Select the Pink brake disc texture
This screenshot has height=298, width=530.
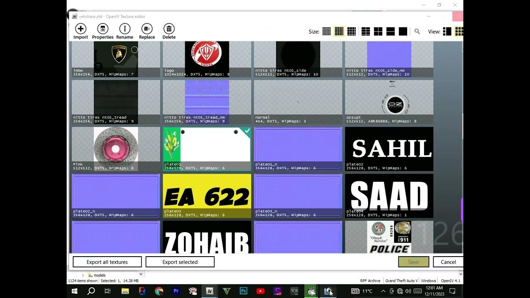coord(116,149)
